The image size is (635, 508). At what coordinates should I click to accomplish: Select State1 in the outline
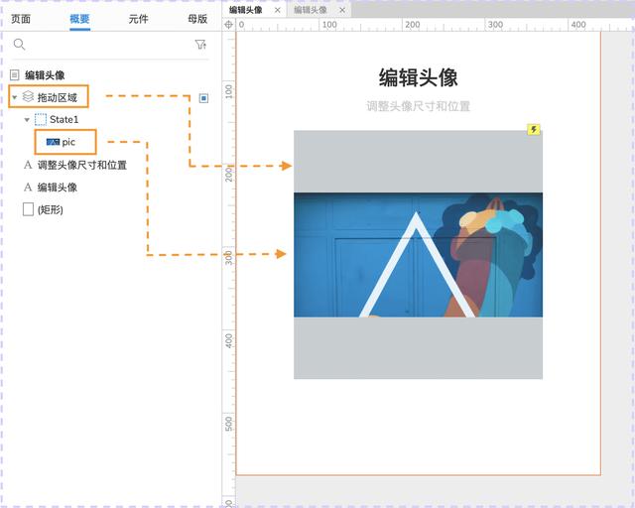(x=63, y=119)
